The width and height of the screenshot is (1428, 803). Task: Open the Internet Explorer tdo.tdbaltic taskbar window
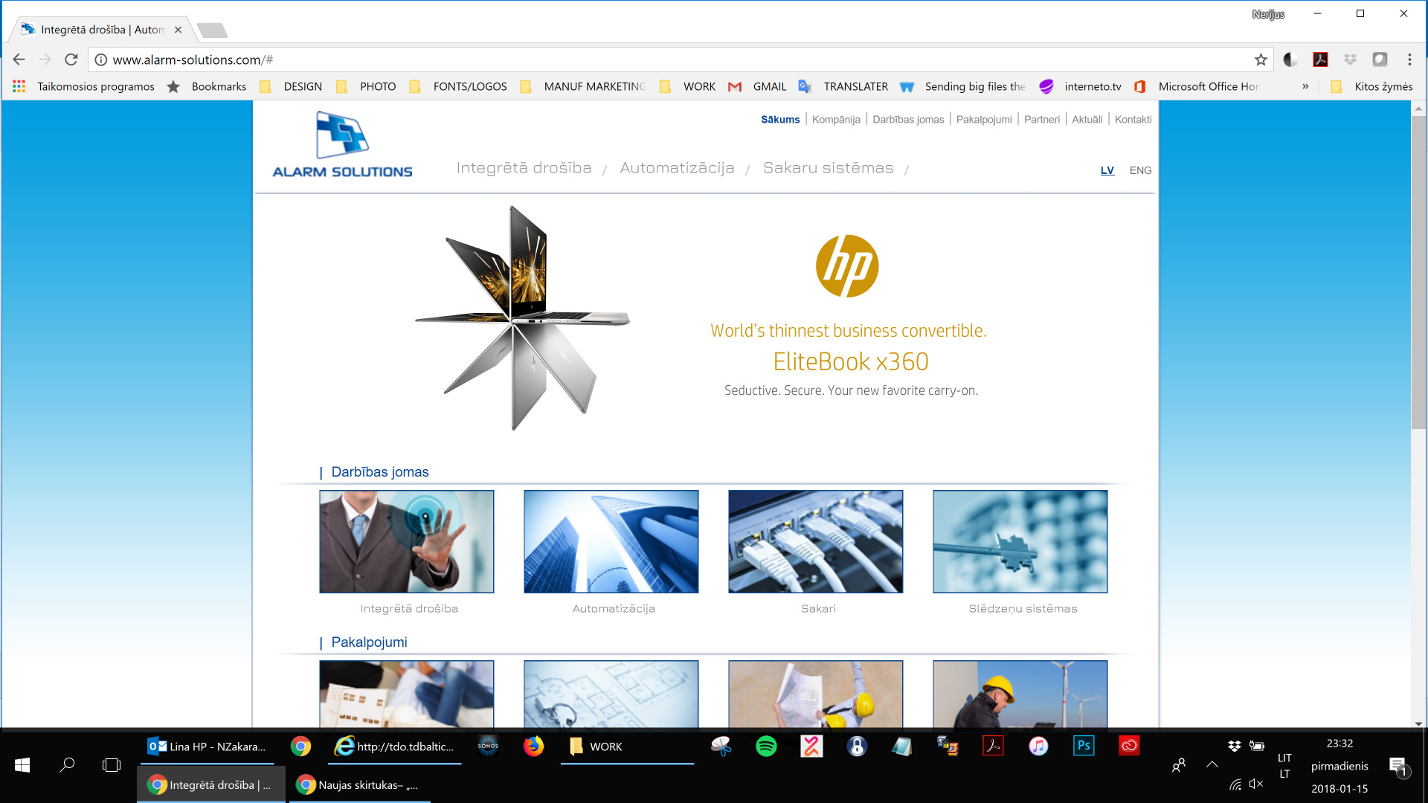pyautogui.click(x=395, y=746)
